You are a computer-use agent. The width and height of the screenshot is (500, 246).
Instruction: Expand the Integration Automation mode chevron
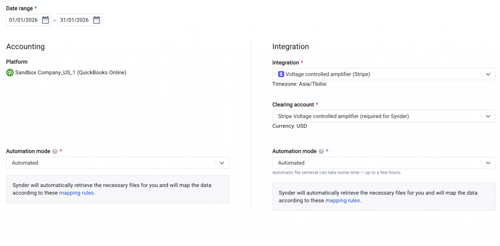[488, 163]
